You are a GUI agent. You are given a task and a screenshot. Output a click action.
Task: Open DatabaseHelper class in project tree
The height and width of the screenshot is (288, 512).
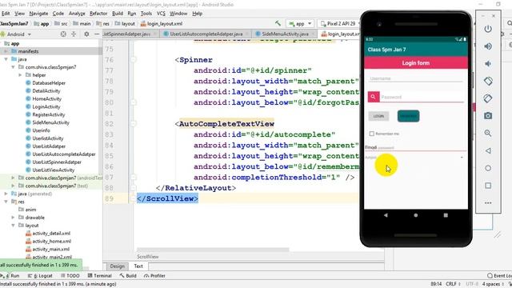pyautogui.click(x=49, y=83)
